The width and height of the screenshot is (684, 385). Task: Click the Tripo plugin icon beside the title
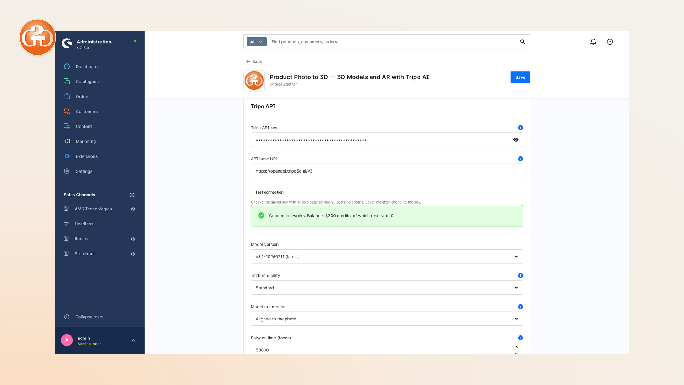pyautogui.click(x=254, y=81)
